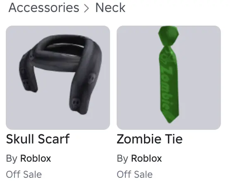Visit Roblox creator link under Skull Scarf

tap(36, 158)
